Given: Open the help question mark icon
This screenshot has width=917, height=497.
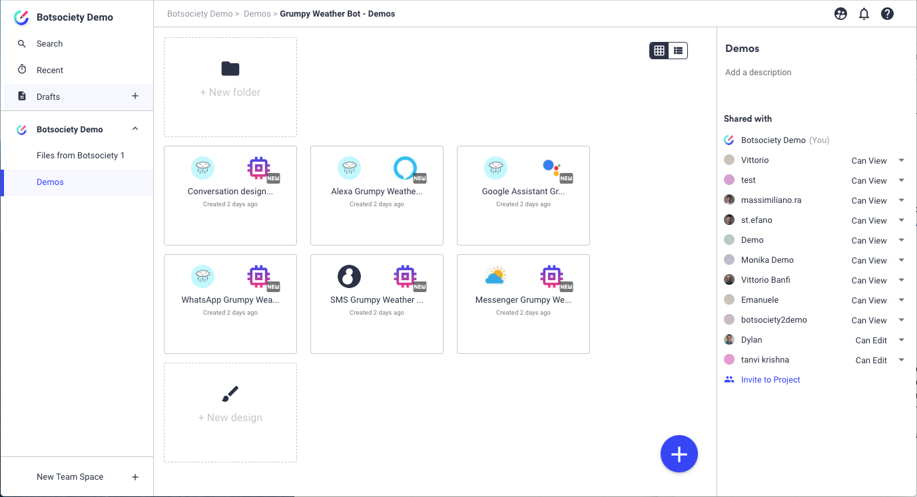Looking at the screenshot, I should pos(887,13).
